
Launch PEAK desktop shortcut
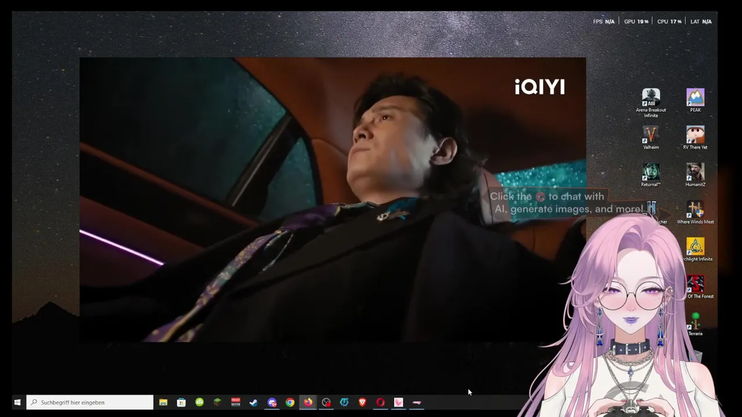pos(695,101)
